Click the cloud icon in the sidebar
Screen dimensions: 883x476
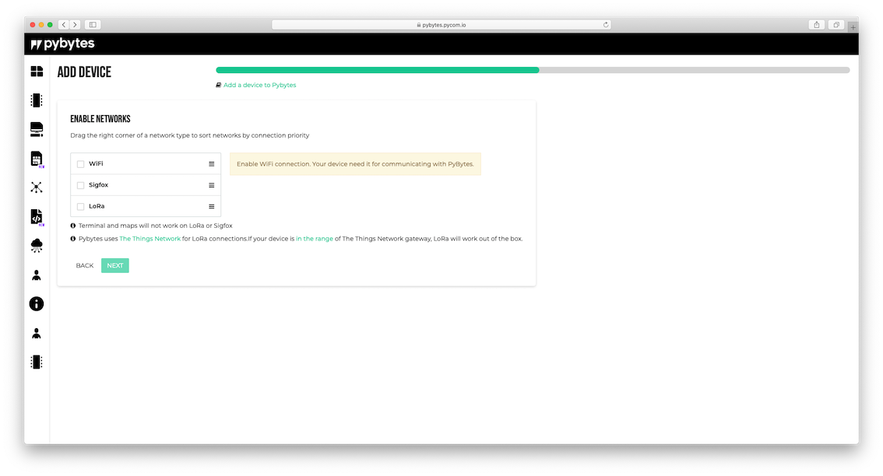tap(37, 246)
